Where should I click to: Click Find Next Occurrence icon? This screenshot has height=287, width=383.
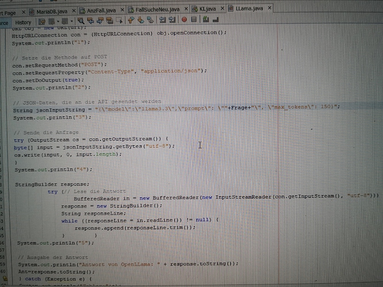click(x=100, y=21)
